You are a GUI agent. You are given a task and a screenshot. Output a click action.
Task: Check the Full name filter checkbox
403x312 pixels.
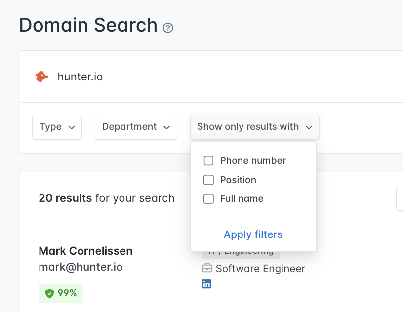(208, 198)
